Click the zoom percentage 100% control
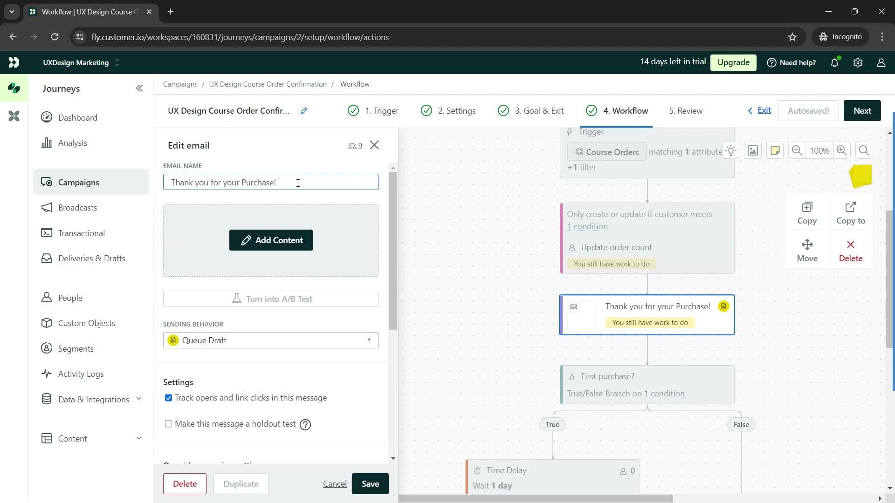Image resolution: width=895 pixels, height=503 pixels. (819, 150)
